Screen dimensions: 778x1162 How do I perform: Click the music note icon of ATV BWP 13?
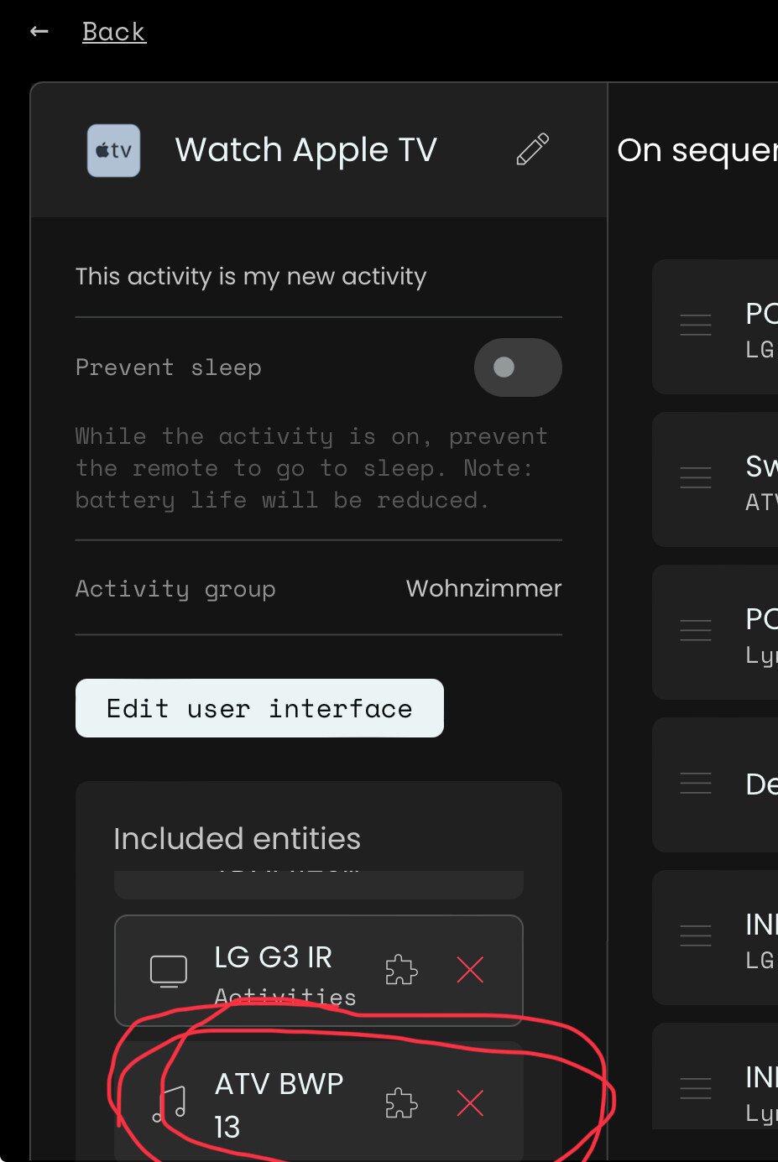170,1104
